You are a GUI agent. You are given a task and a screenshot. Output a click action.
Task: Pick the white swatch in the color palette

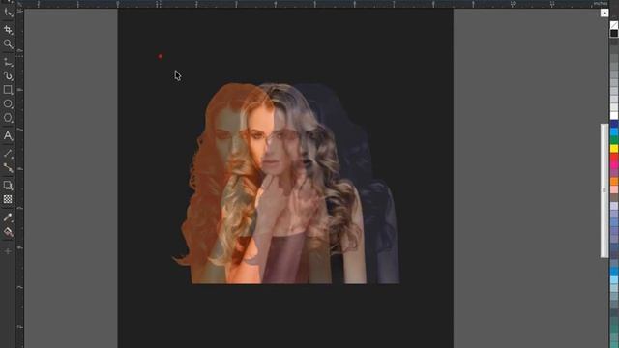(x=614, y=116)
